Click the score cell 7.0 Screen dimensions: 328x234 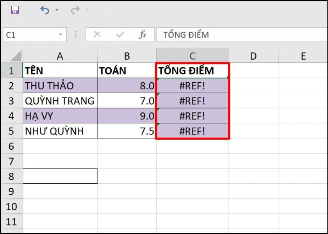pyautogui.click(x=127, y=101)
